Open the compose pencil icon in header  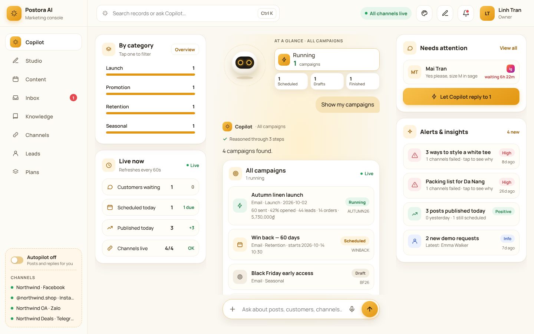pyautogui.click(x=445, y=13)
